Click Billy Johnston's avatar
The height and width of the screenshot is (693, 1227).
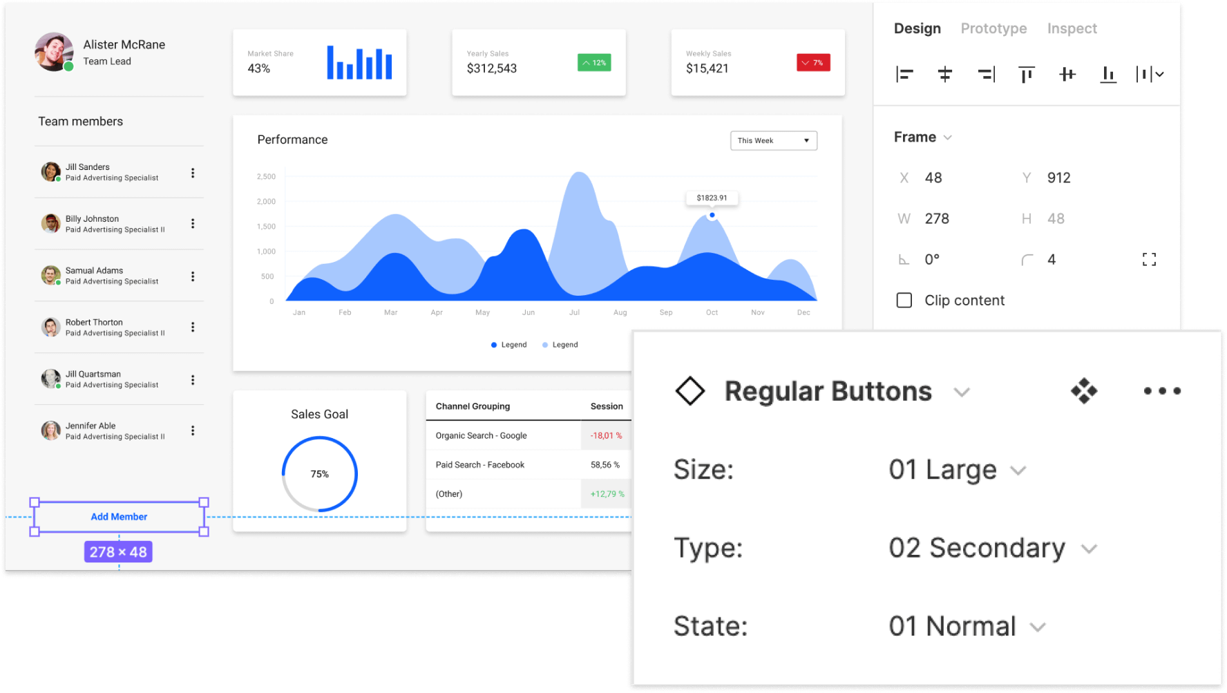tap(50, 223)
